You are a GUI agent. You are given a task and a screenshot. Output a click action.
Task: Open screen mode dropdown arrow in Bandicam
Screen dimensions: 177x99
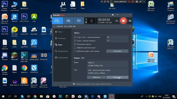click(62, 21)
